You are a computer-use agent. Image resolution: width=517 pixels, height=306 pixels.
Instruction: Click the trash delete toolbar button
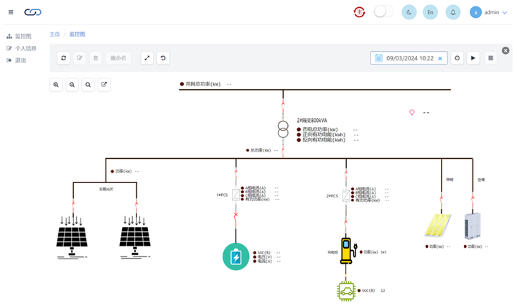[x=96, y=58]
